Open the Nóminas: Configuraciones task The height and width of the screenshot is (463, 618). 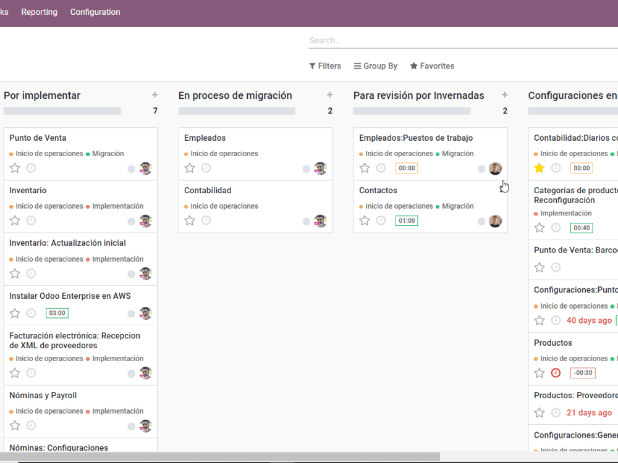[x=59, y=448]
